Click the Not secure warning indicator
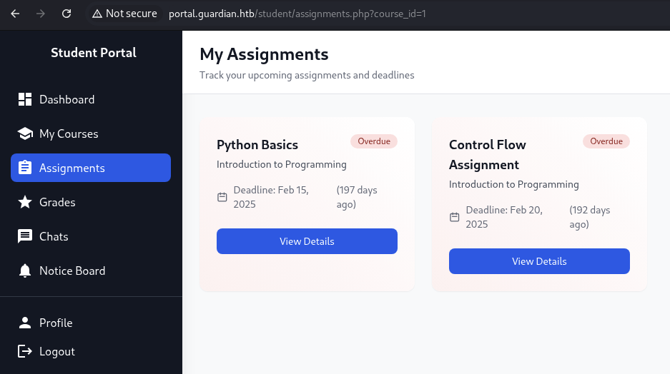 tap(124, 14)
